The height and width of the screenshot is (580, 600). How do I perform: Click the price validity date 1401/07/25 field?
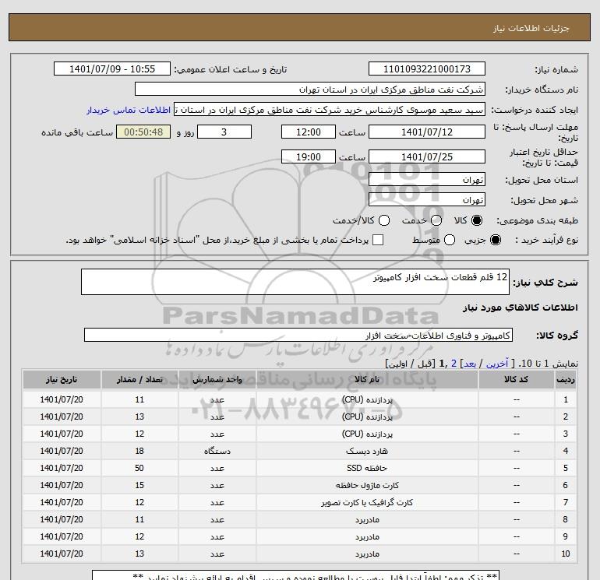pos(427,156)
